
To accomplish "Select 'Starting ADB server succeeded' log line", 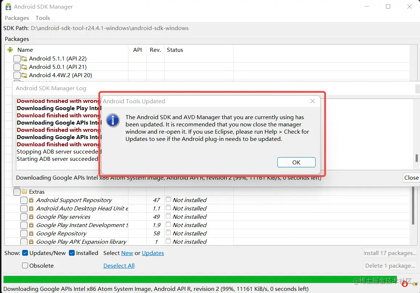I will pos(57,159).
